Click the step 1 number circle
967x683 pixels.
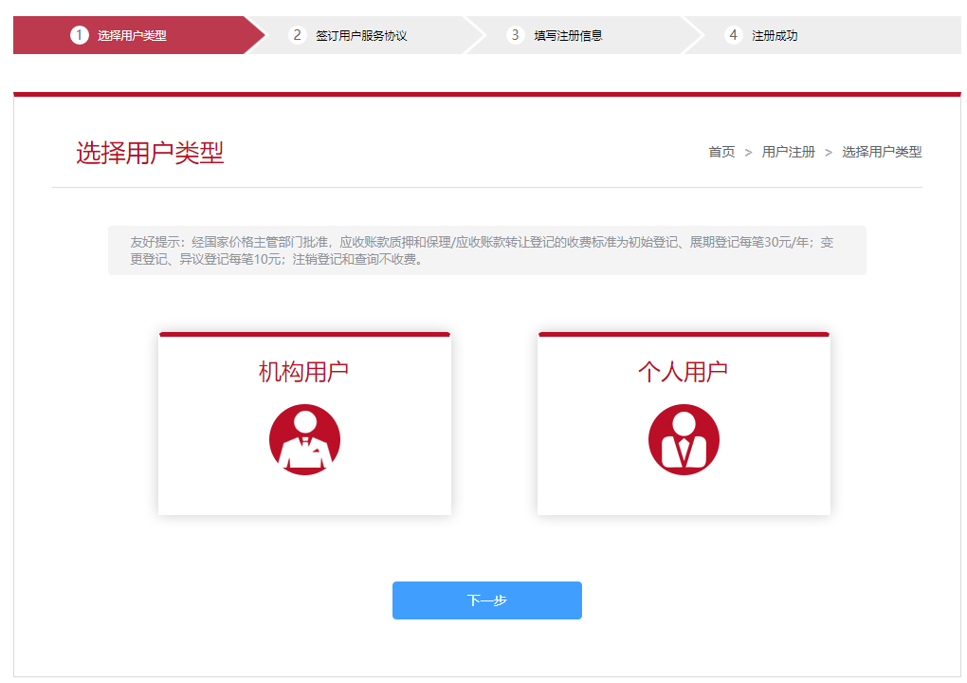(79, 35)
